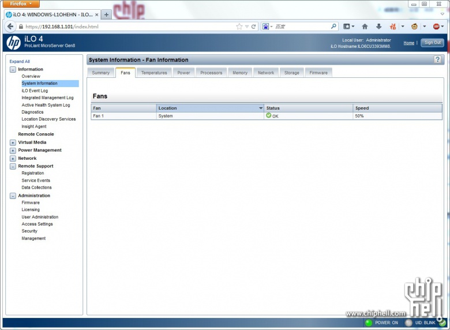
Task: Open the bookmarks toolbar icon
Action: (347, 27)
